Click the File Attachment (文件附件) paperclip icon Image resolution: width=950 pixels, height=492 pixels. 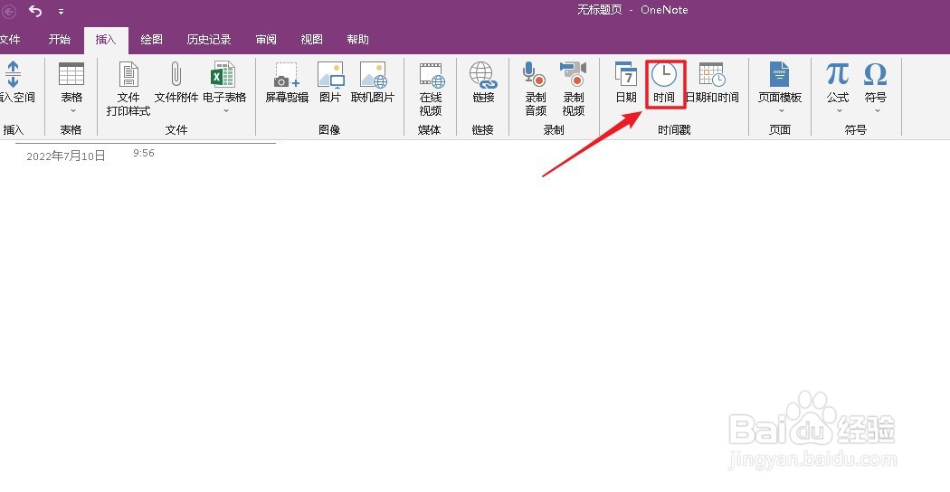(x=176, y=74)
